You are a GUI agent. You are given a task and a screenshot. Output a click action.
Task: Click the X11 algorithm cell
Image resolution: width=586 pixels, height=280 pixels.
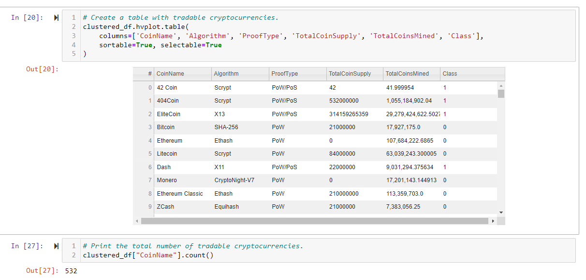point(241,167)
